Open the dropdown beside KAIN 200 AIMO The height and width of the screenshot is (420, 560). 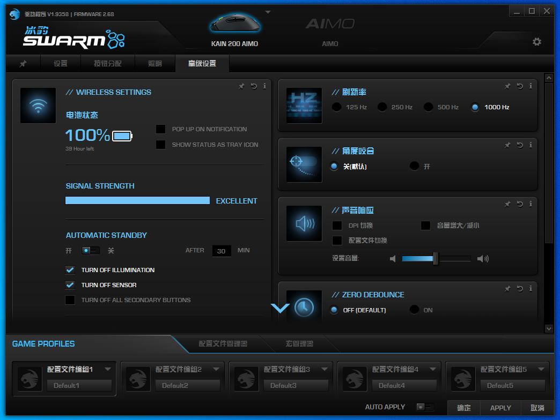click(267, 12)
